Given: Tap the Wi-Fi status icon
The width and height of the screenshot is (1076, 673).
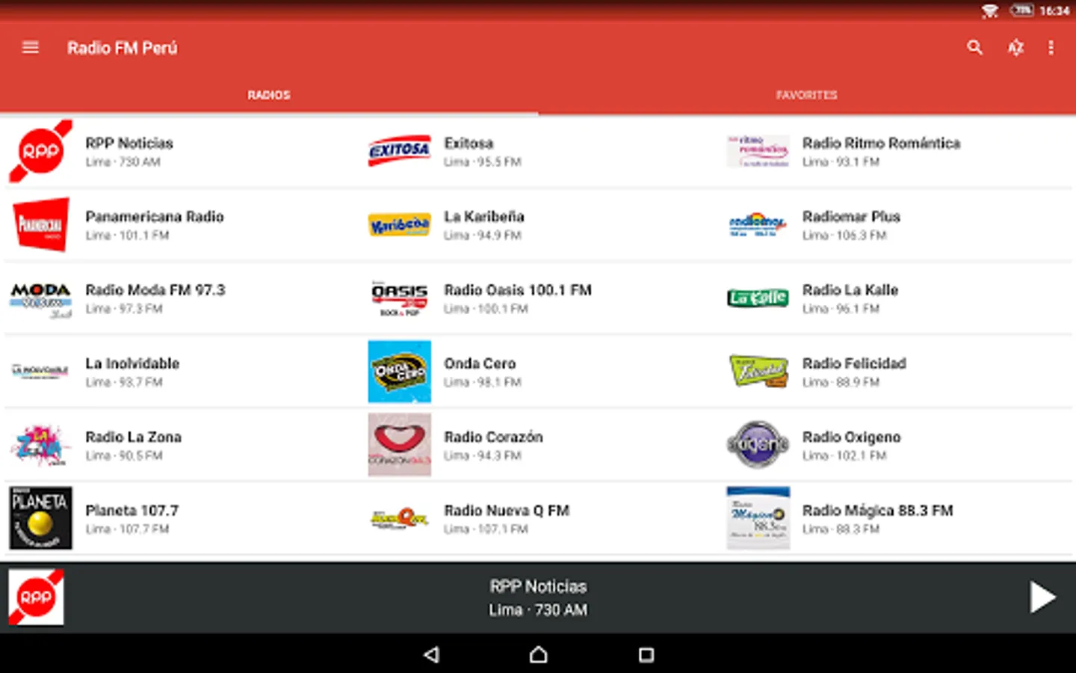Looking at the screenshot, I should coord(990,10).
